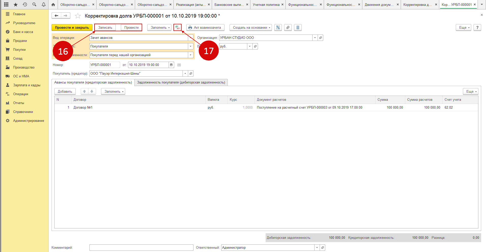Expand Покупателя dropdown arrow
The width and height of the screenshot is (486, 252).
[x=191, y=46]
